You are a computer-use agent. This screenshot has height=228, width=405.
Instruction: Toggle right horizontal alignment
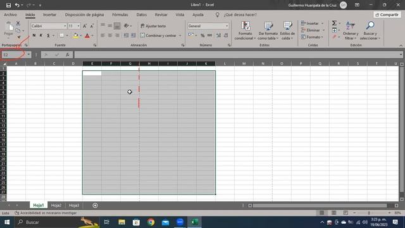(117, 35)
